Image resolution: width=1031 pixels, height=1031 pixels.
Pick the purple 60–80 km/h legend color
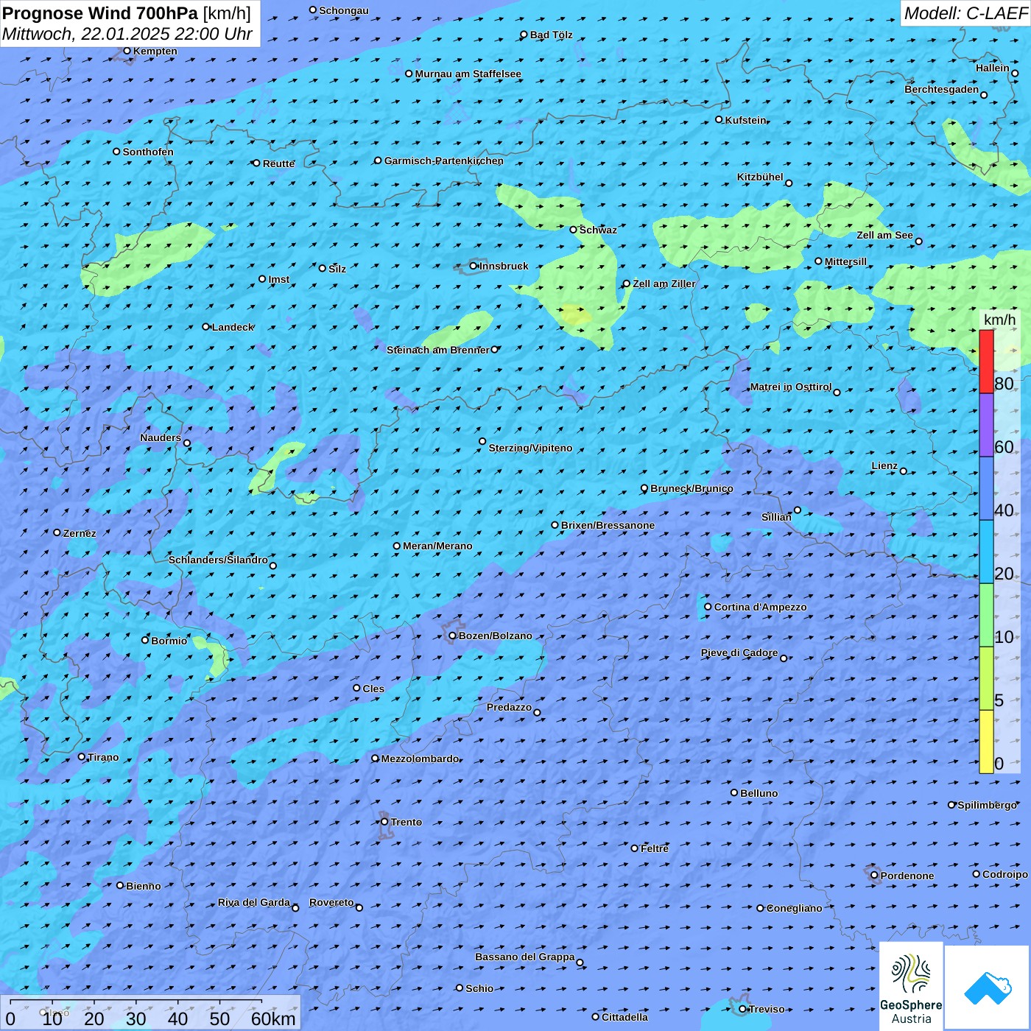[x=986, y=425]
